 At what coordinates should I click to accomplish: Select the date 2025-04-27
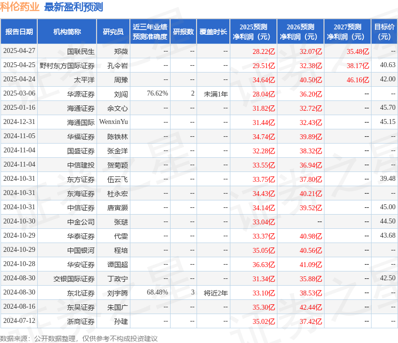pyautogui.click(x=19, y=51)
